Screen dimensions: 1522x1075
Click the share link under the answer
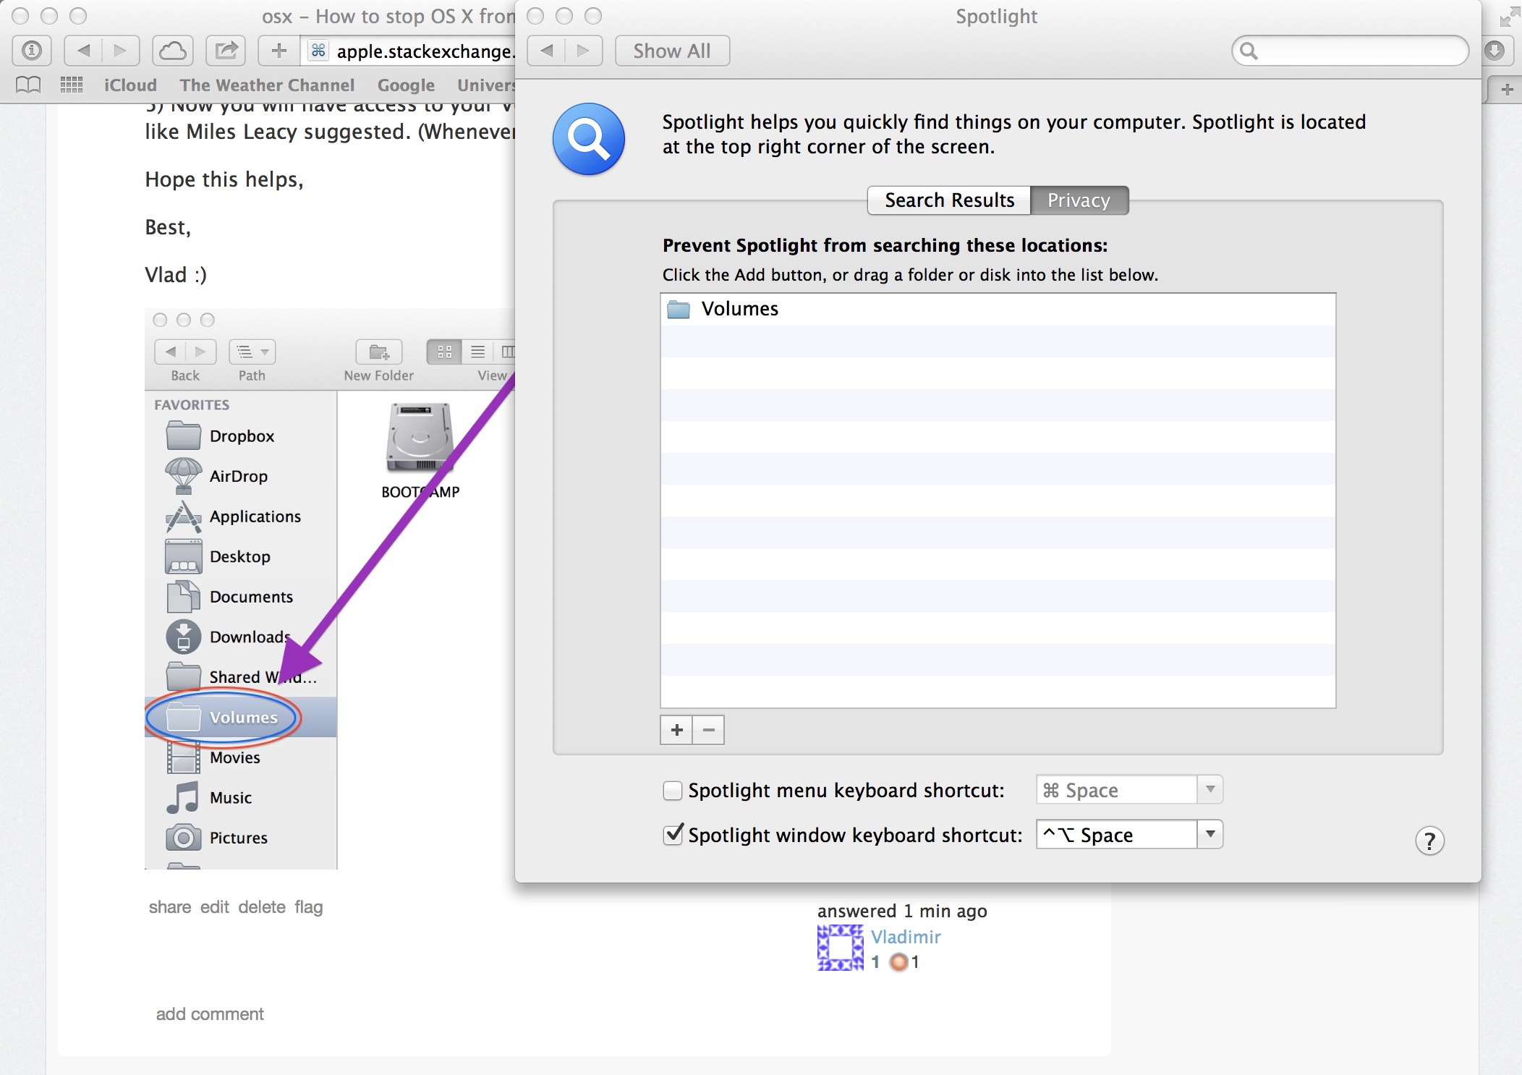coord(170,907)
